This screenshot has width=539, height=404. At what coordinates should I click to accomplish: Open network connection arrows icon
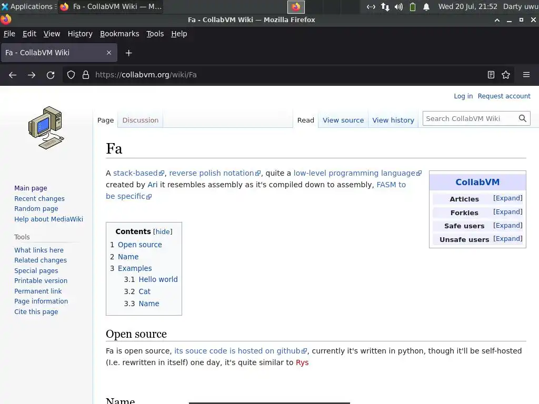click(x=385, y=6)
